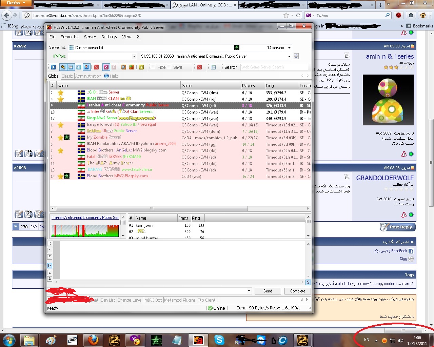Open Windows Explorer from the taskbar

29,340
